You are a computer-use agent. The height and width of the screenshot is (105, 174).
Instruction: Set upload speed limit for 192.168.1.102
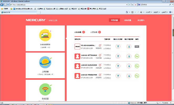coord(118,66)
